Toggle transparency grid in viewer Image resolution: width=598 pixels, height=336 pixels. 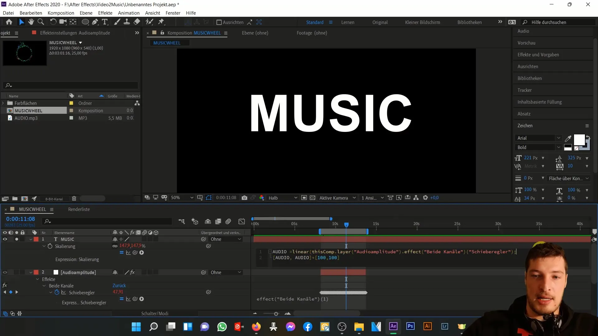point(312,198)
